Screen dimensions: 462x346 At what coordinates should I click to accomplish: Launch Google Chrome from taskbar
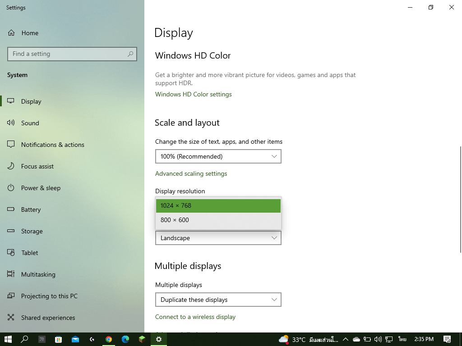coord(109,339)
